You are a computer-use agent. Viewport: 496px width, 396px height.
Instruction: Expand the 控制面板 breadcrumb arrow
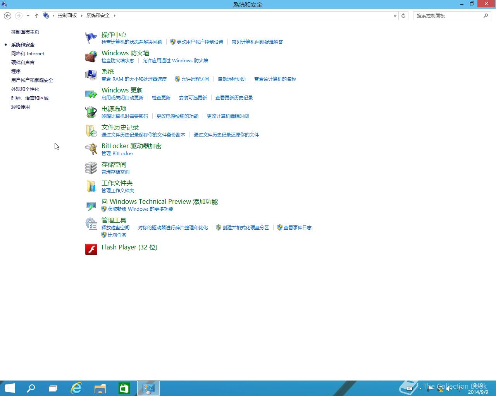(x=82, y=15)
